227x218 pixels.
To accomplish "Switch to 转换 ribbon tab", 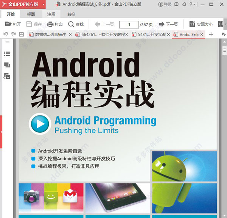I will click(72, 14).
